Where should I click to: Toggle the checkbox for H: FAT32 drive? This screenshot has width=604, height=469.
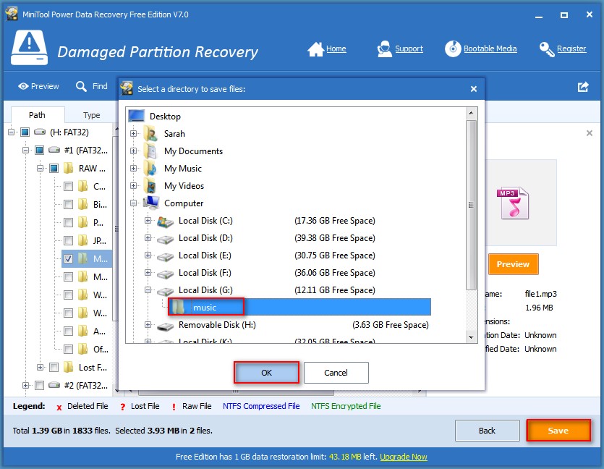click(x=25, y=132)
